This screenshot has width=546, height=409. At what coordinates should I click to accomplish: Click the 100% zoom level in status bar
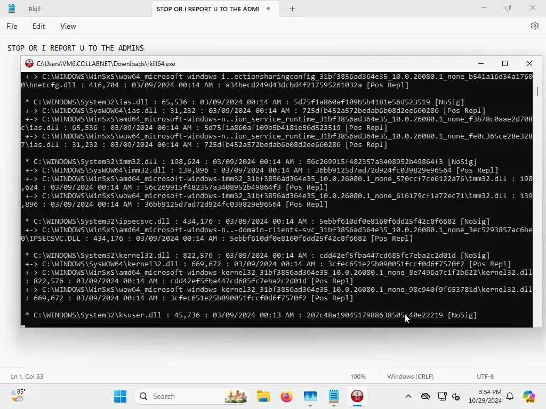(358, 377)
